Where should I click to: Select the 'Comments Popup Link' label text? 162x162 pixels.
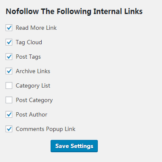click(x=45, y=129)
